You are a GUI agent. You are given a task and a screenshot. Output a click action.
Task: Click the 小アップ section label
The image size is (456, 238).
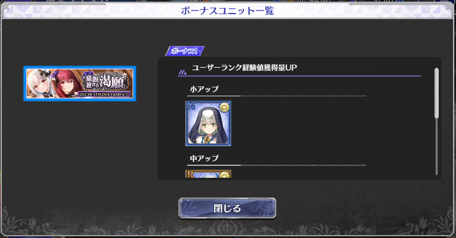[204, 89]
